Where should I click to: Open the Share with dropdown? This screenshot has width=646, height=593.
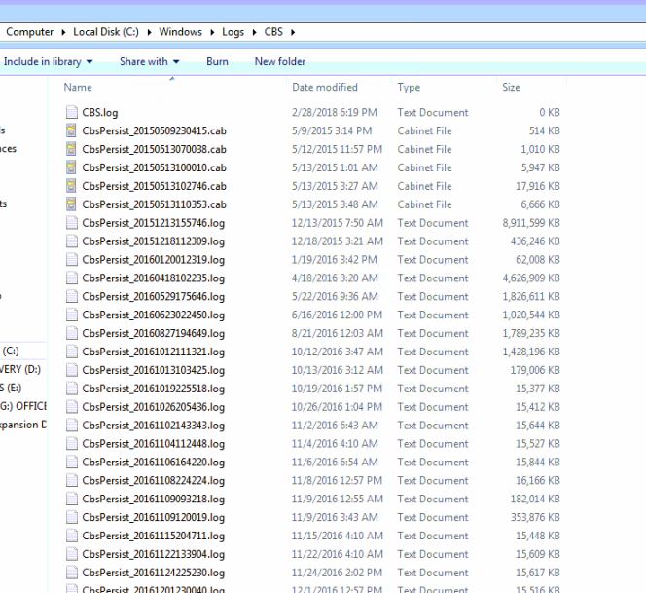[149, 61]
